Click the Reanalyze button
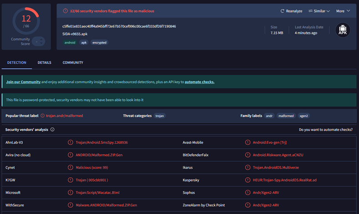359x214 pixels. (291, 11)
